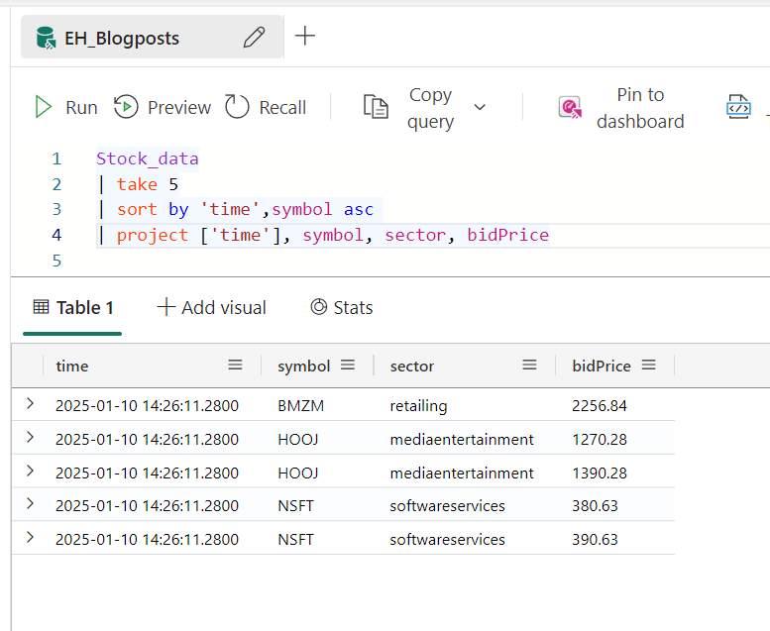Viewport: 770px width, 631px height.
Task: Open the sector column menu icon
Action: tap(530, 366)
